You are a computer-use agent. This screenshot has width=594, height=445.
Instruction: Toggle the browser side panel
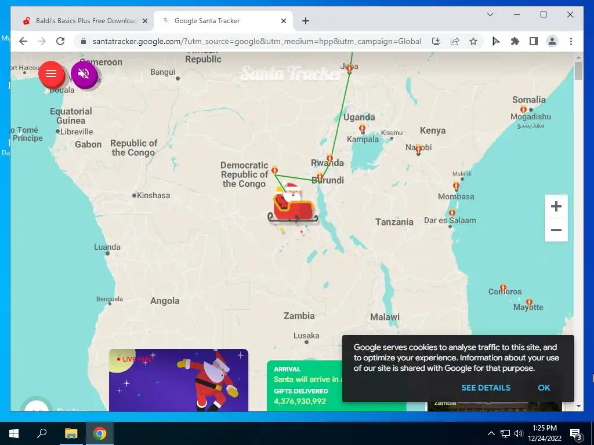(x=534, y=41)
